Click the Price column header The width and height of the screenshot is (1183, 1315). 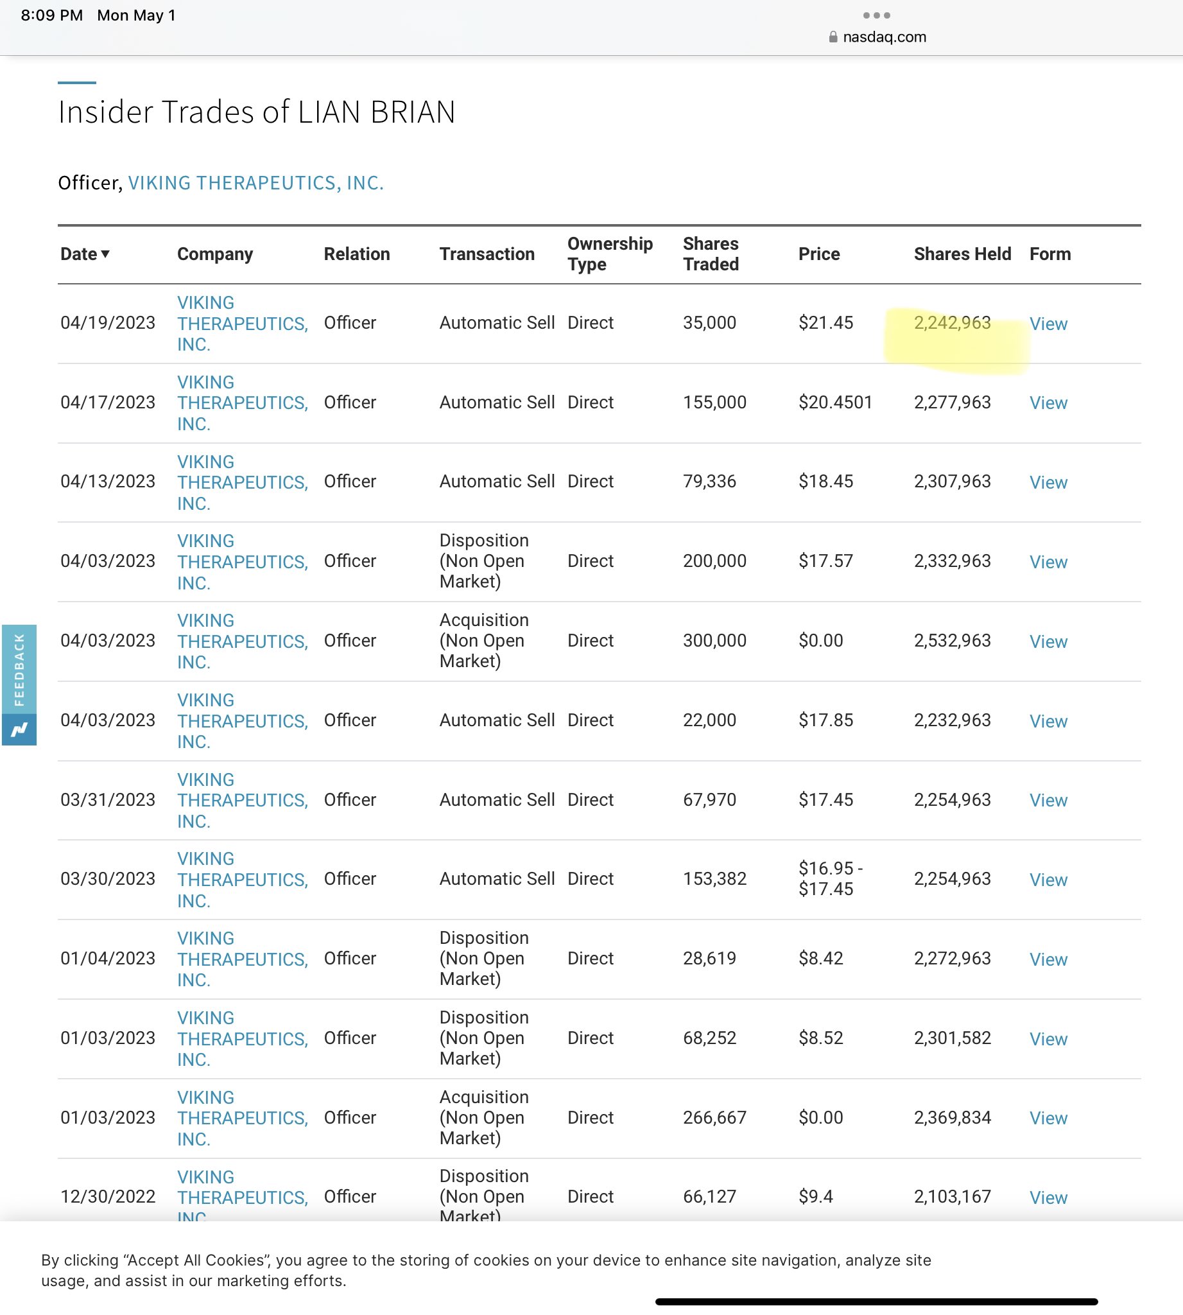click(819, 254)
